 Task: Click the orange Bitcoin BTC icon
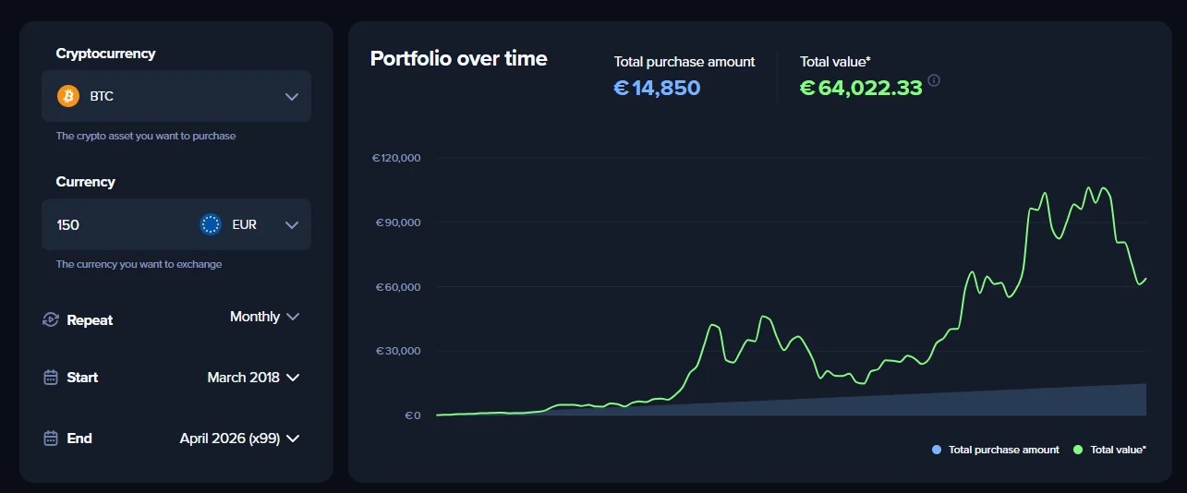[x=68, y=96]
